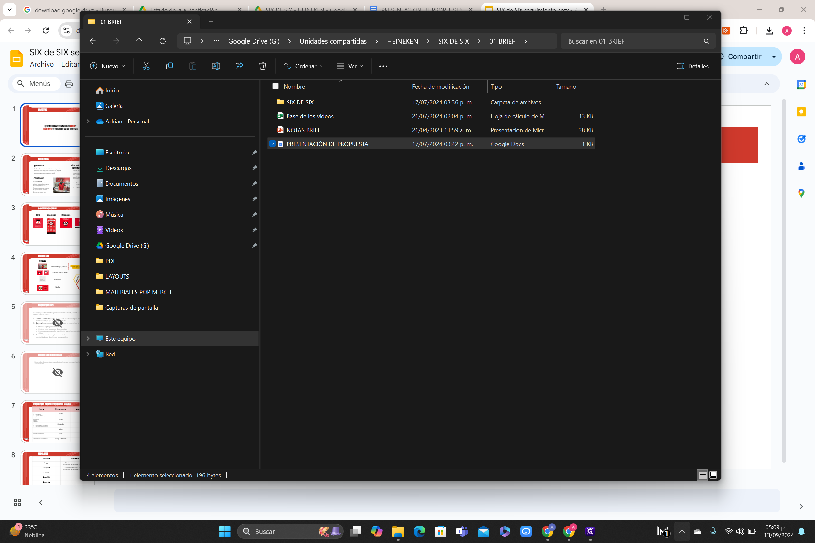815x543 pixels.
Task: Open Archivo menu in Google Slides
Action: click(42, 64)
